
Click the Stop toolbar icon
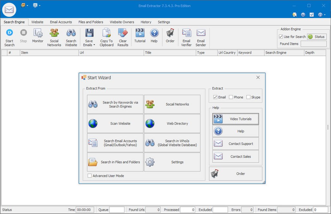coord(23,36)
